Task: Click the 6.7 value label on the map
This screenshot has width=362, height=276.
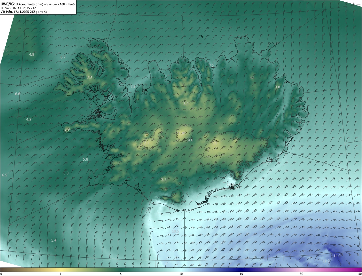Action: click(x=63, y=57)
